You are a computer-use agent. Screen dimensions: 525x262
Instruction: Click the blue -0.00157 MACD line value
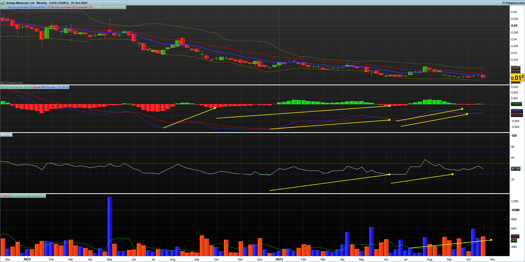point(517,111)
